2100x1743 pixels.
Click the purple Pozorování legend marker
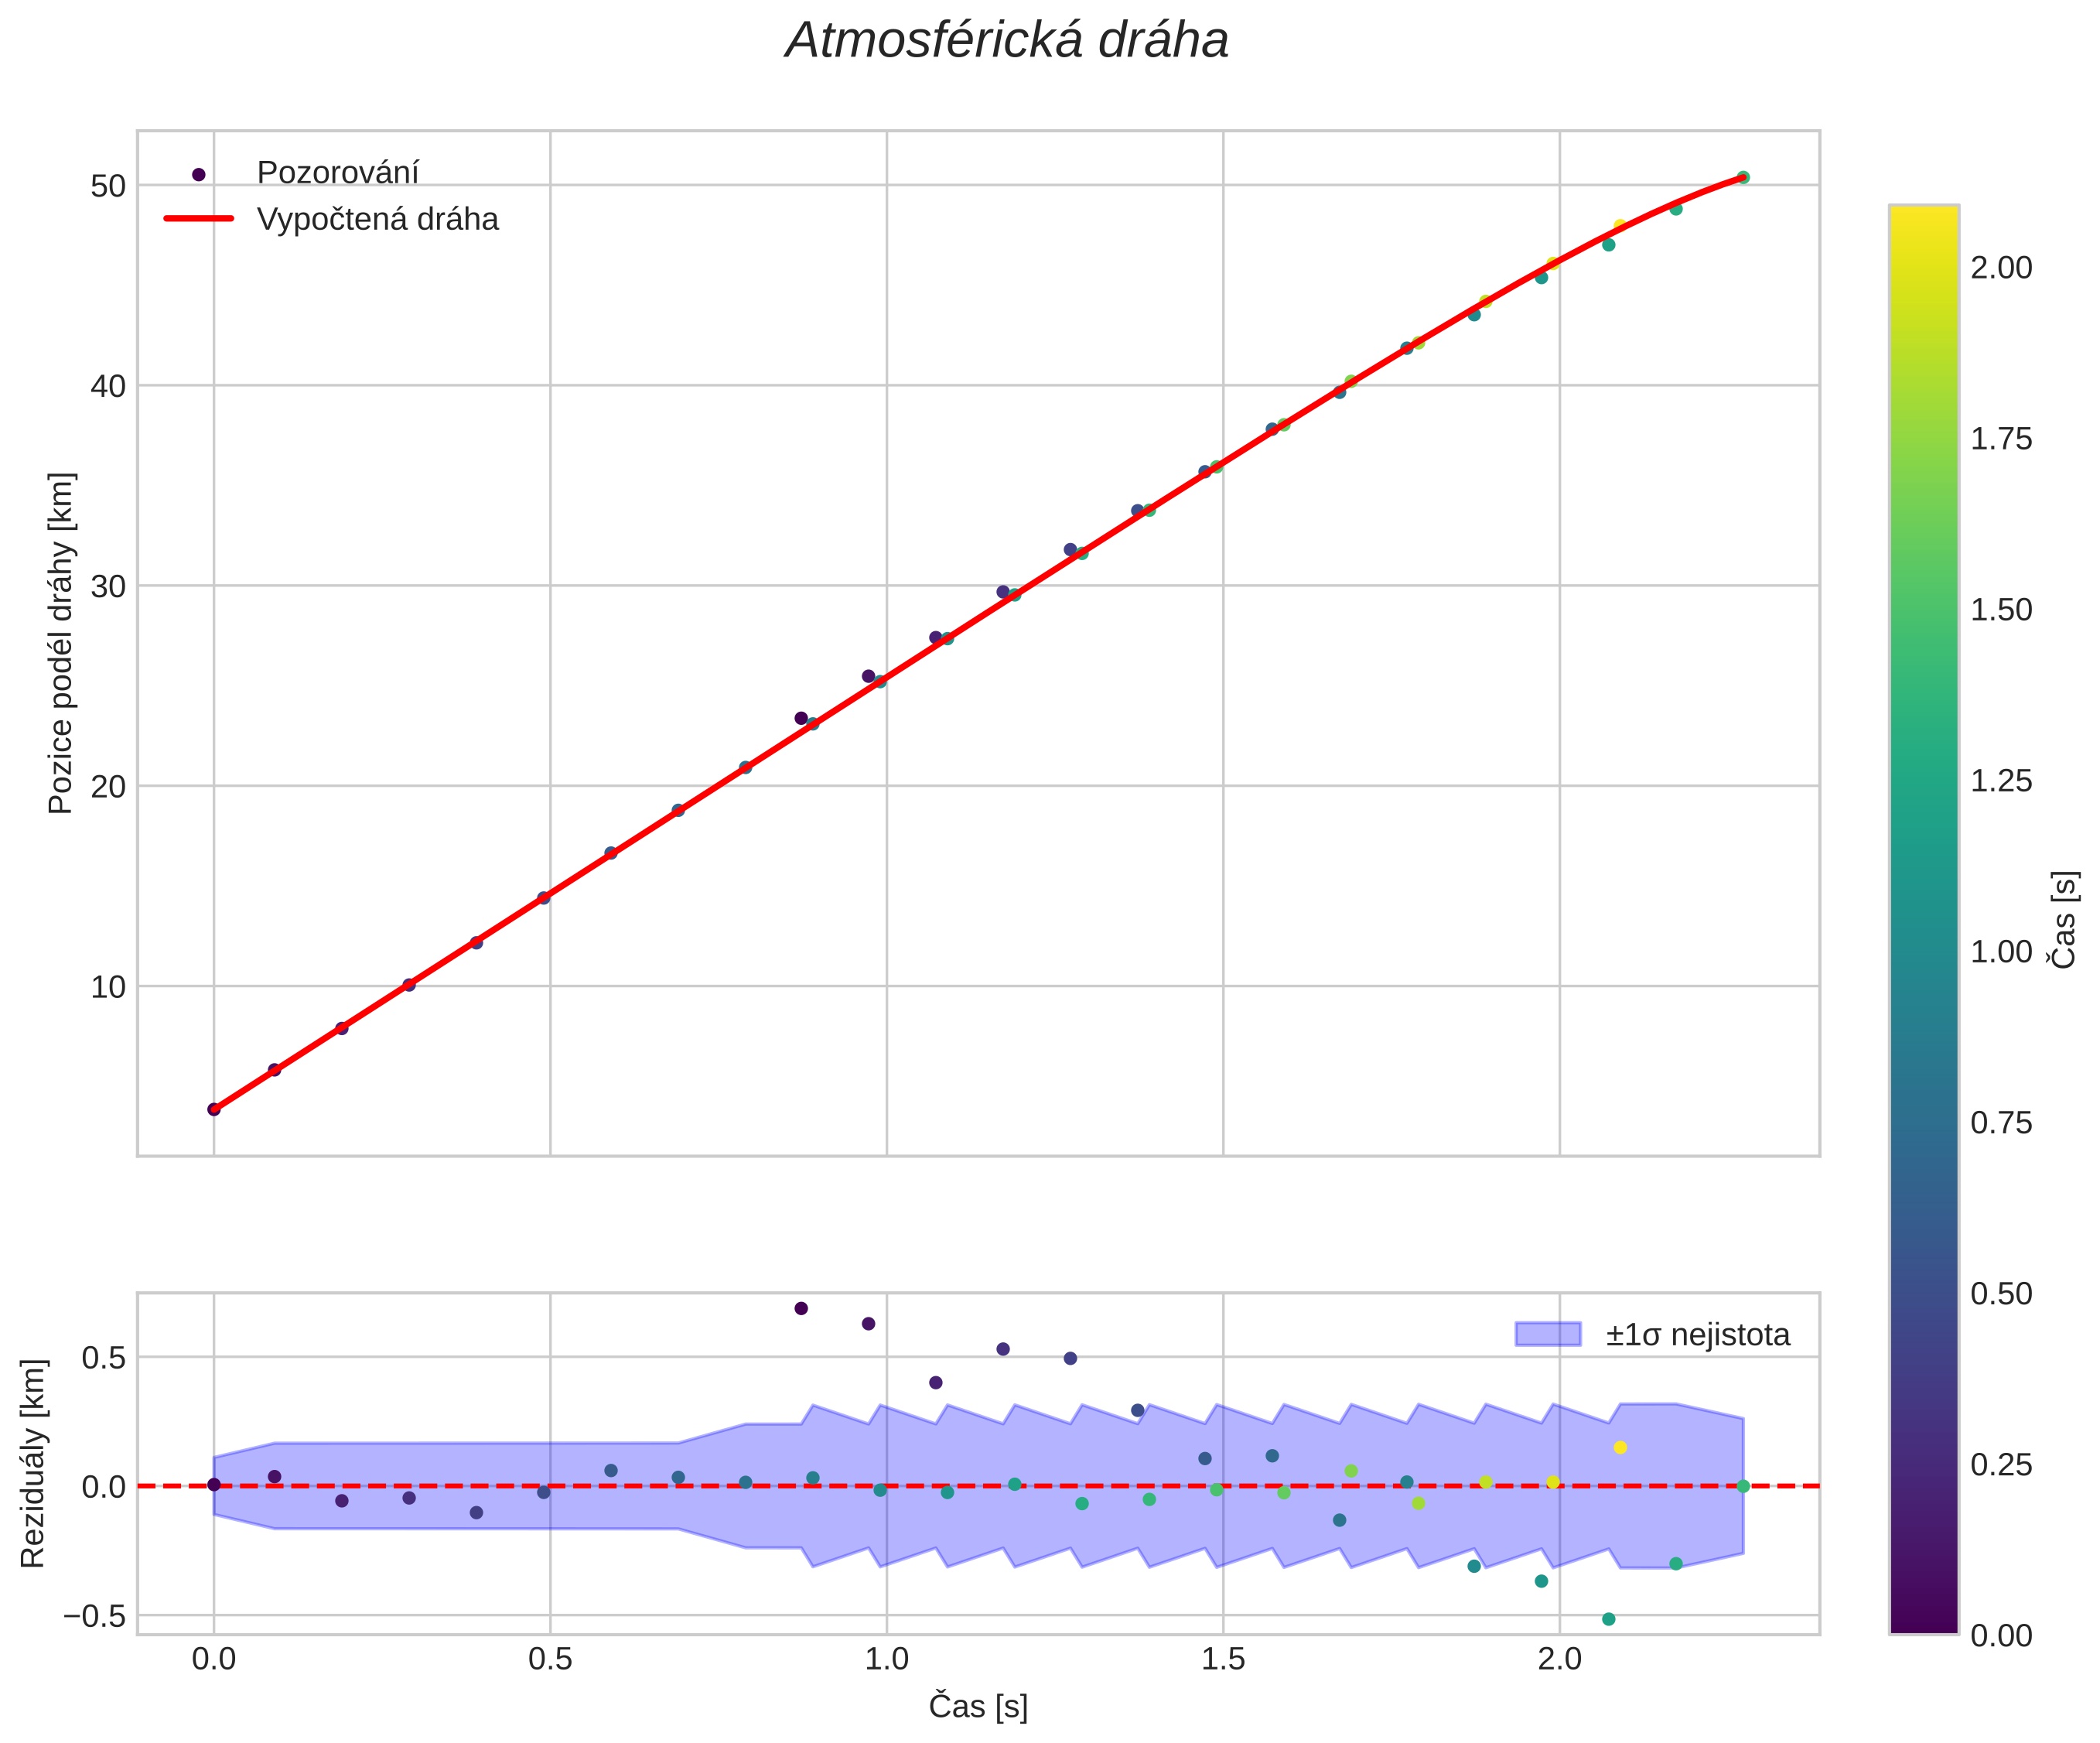point(198,174)
